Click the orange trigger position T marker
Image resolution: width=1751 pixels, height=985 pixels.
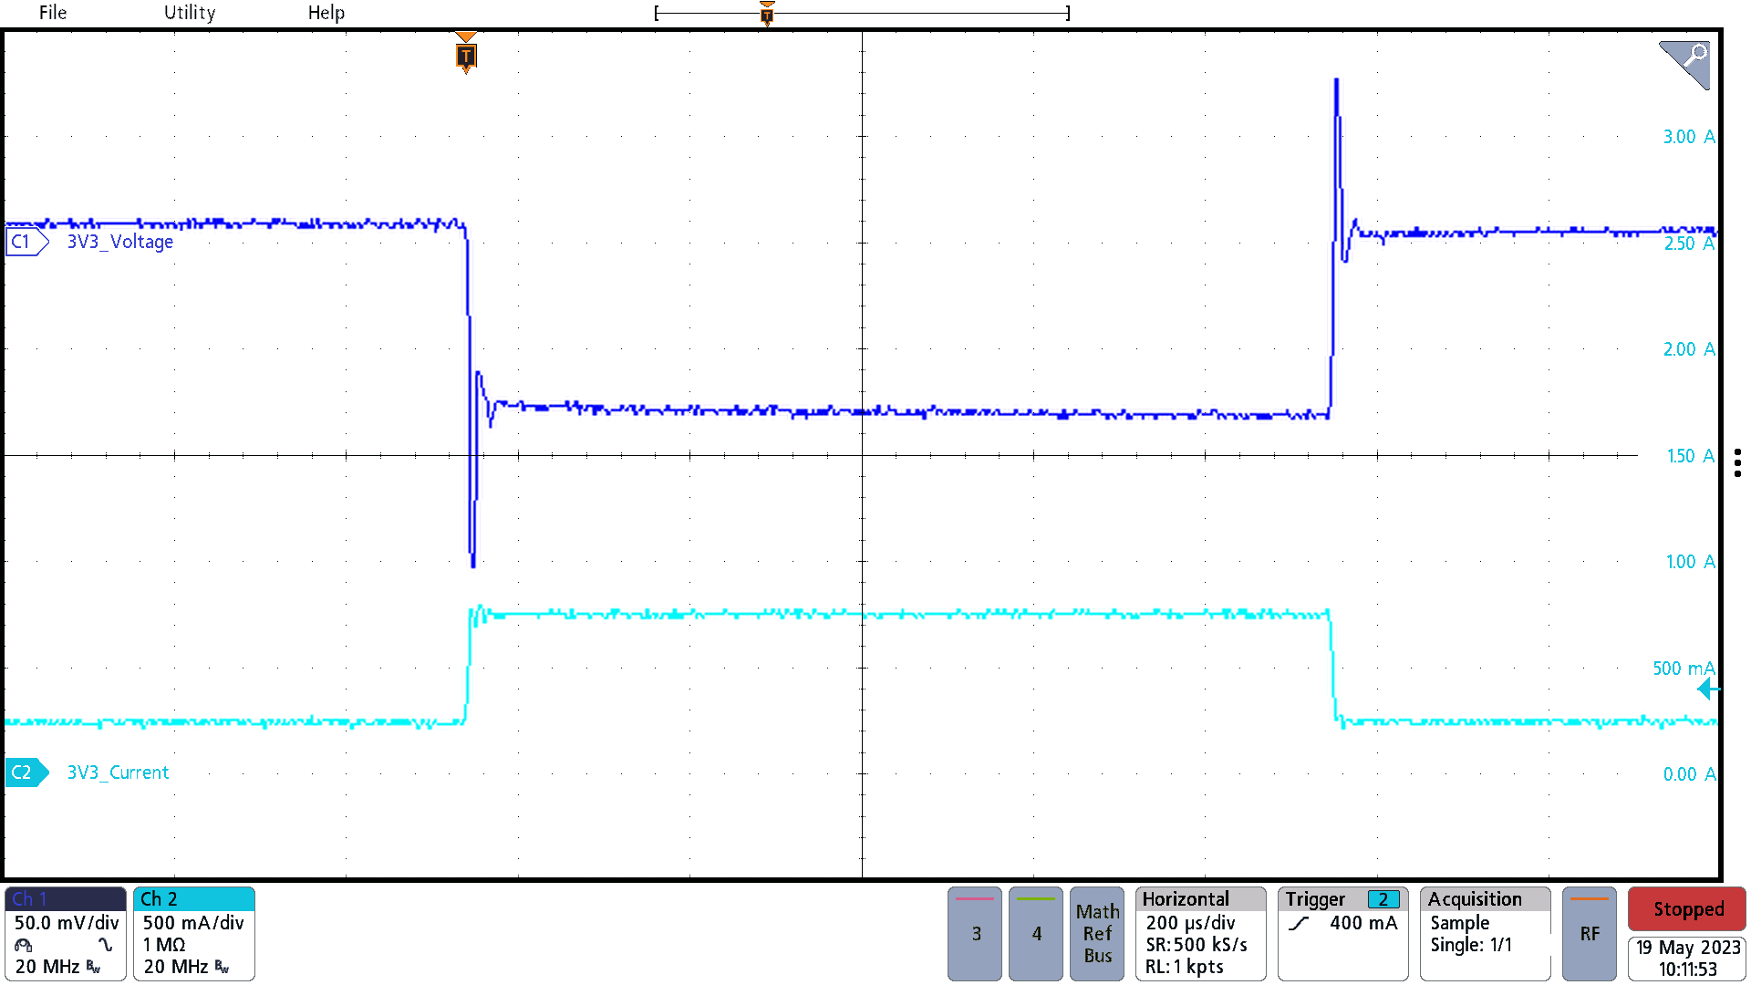pos(465,56)
